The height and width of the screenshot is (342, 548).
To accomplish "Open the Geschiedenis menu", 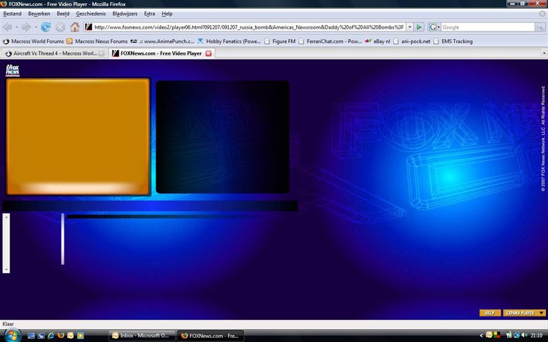I will tap(91, 14).
